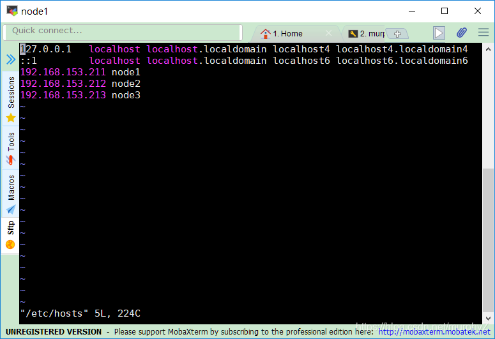Click the node2 hostname in terminal
495x339 pixels.
tap(126, 84)
